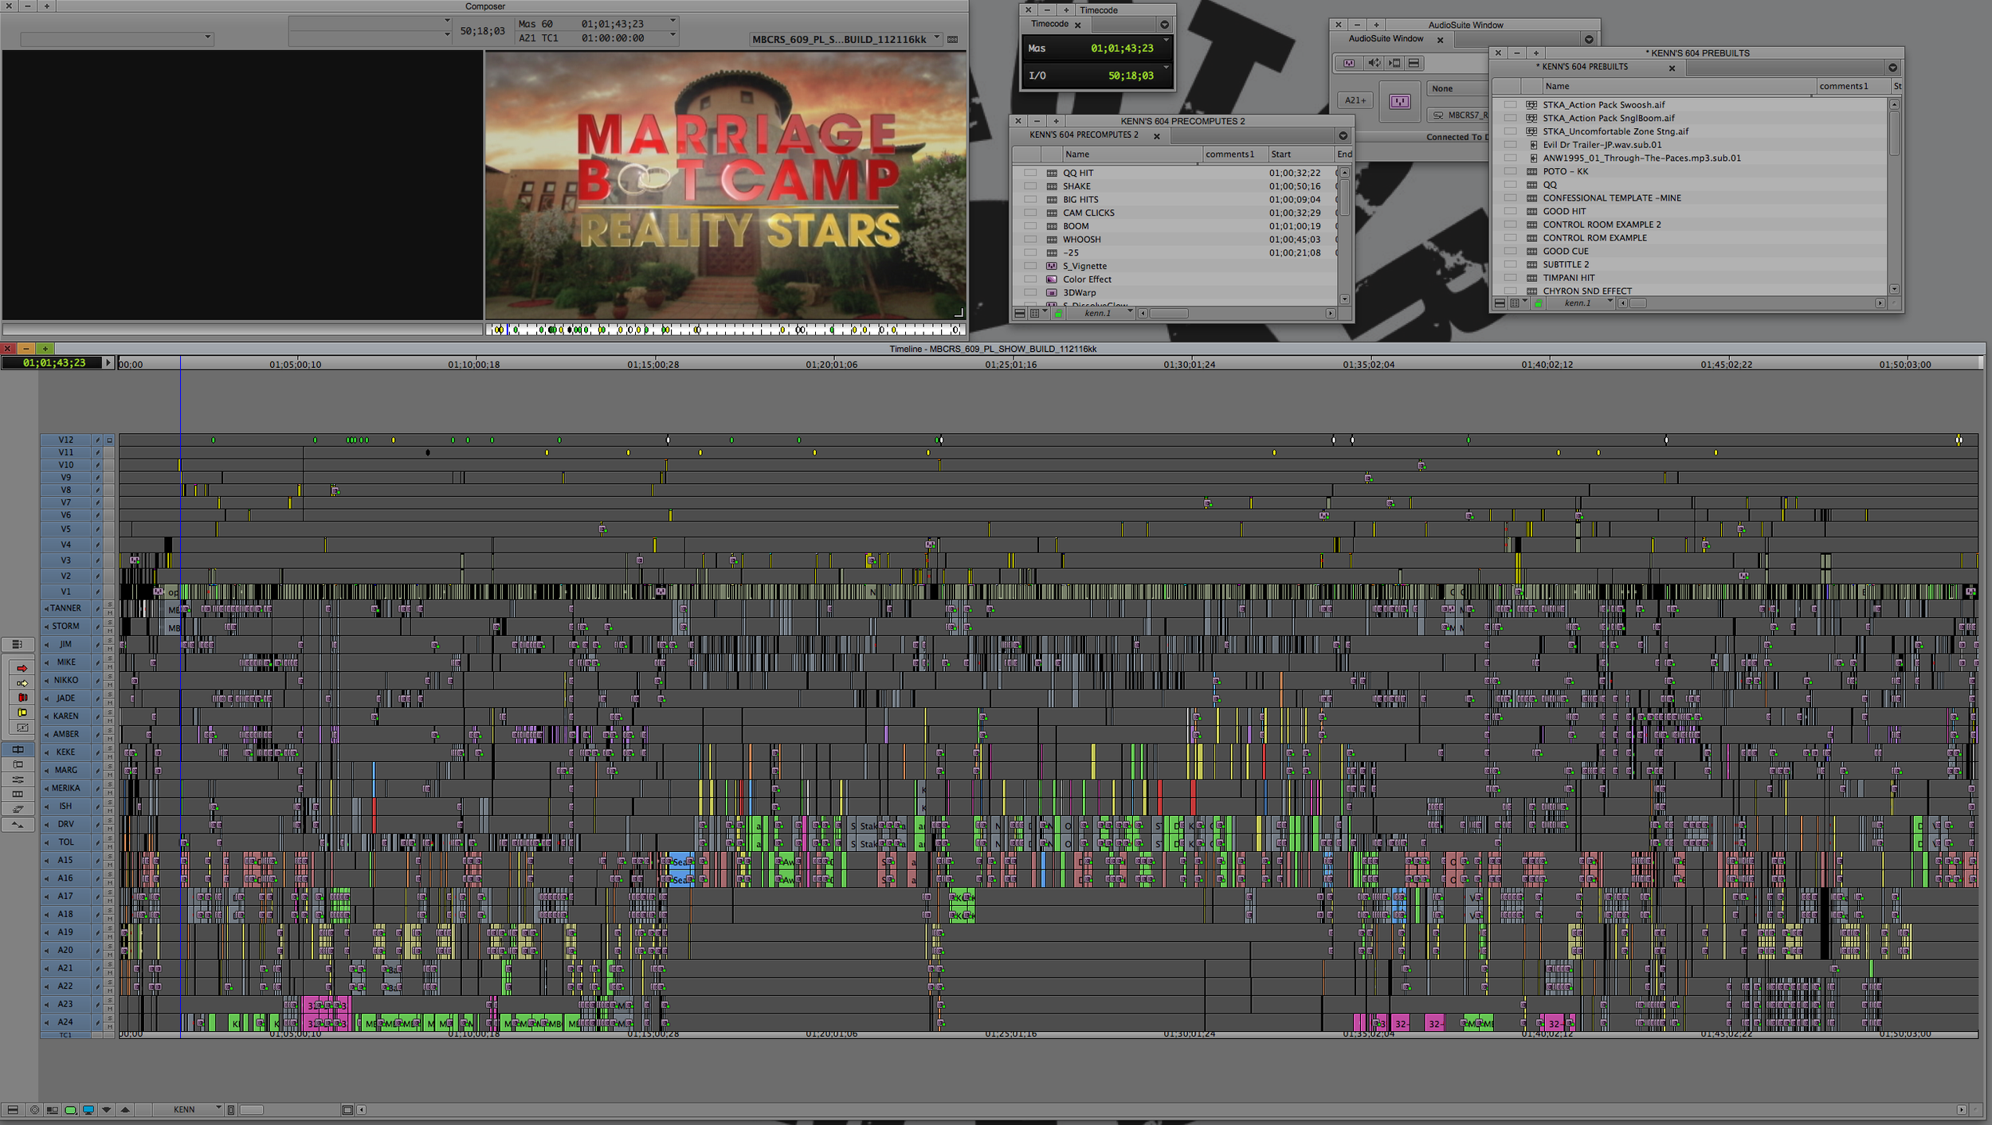Click the Marriage Boot Camp record monitor image
This screenshot has height=1125, width=1992.
tap(726, 186)
